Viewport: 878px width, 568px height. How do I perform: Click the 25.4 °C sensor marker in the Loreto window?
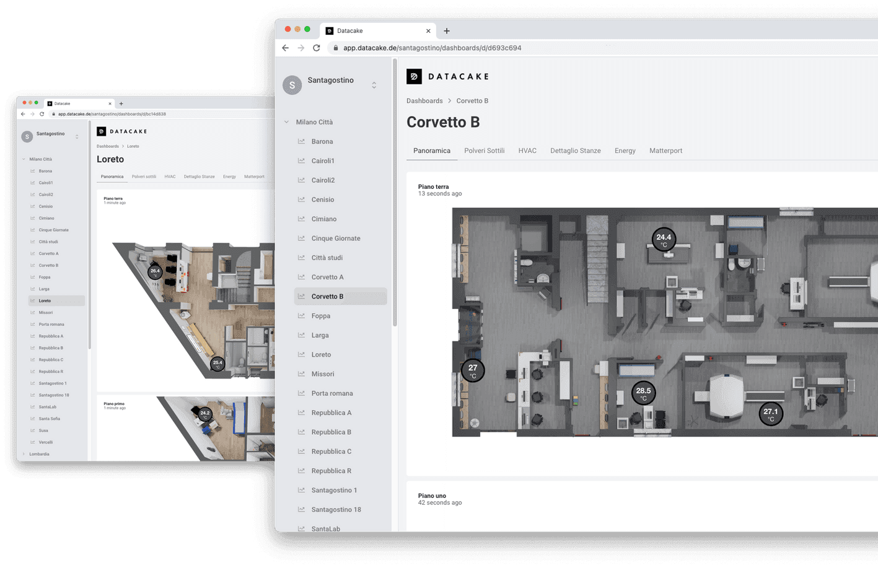click(217, 364)
